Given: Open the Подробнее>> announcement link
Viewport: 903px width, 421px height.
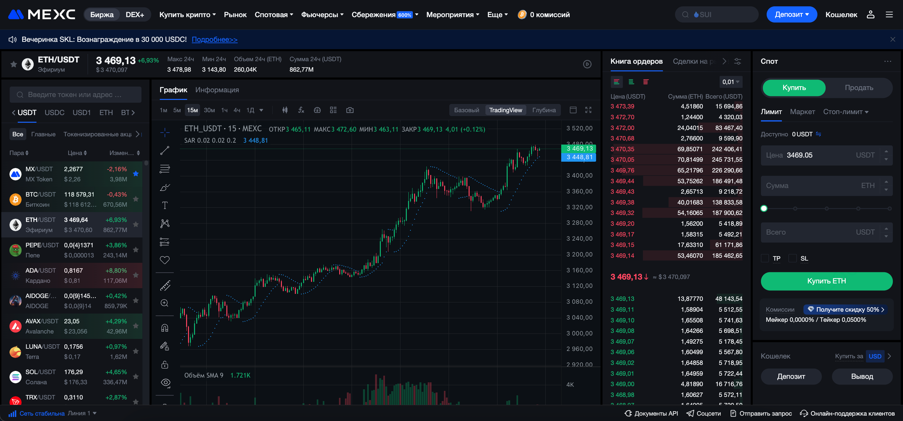Looking at the screenshot, I should (x=215, y=39).
